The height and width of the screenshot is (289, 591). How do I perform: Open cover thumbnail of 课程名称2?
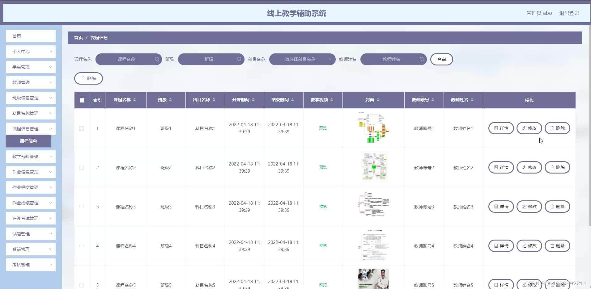point(374,167)
